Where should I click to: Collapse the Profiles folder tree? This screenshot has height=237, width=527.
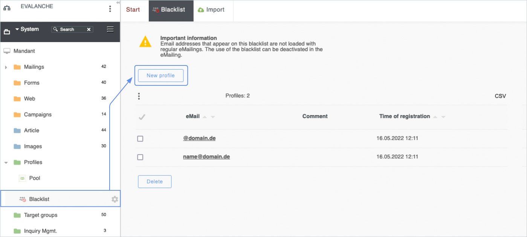pyautogui.click(x=6, y=163)
